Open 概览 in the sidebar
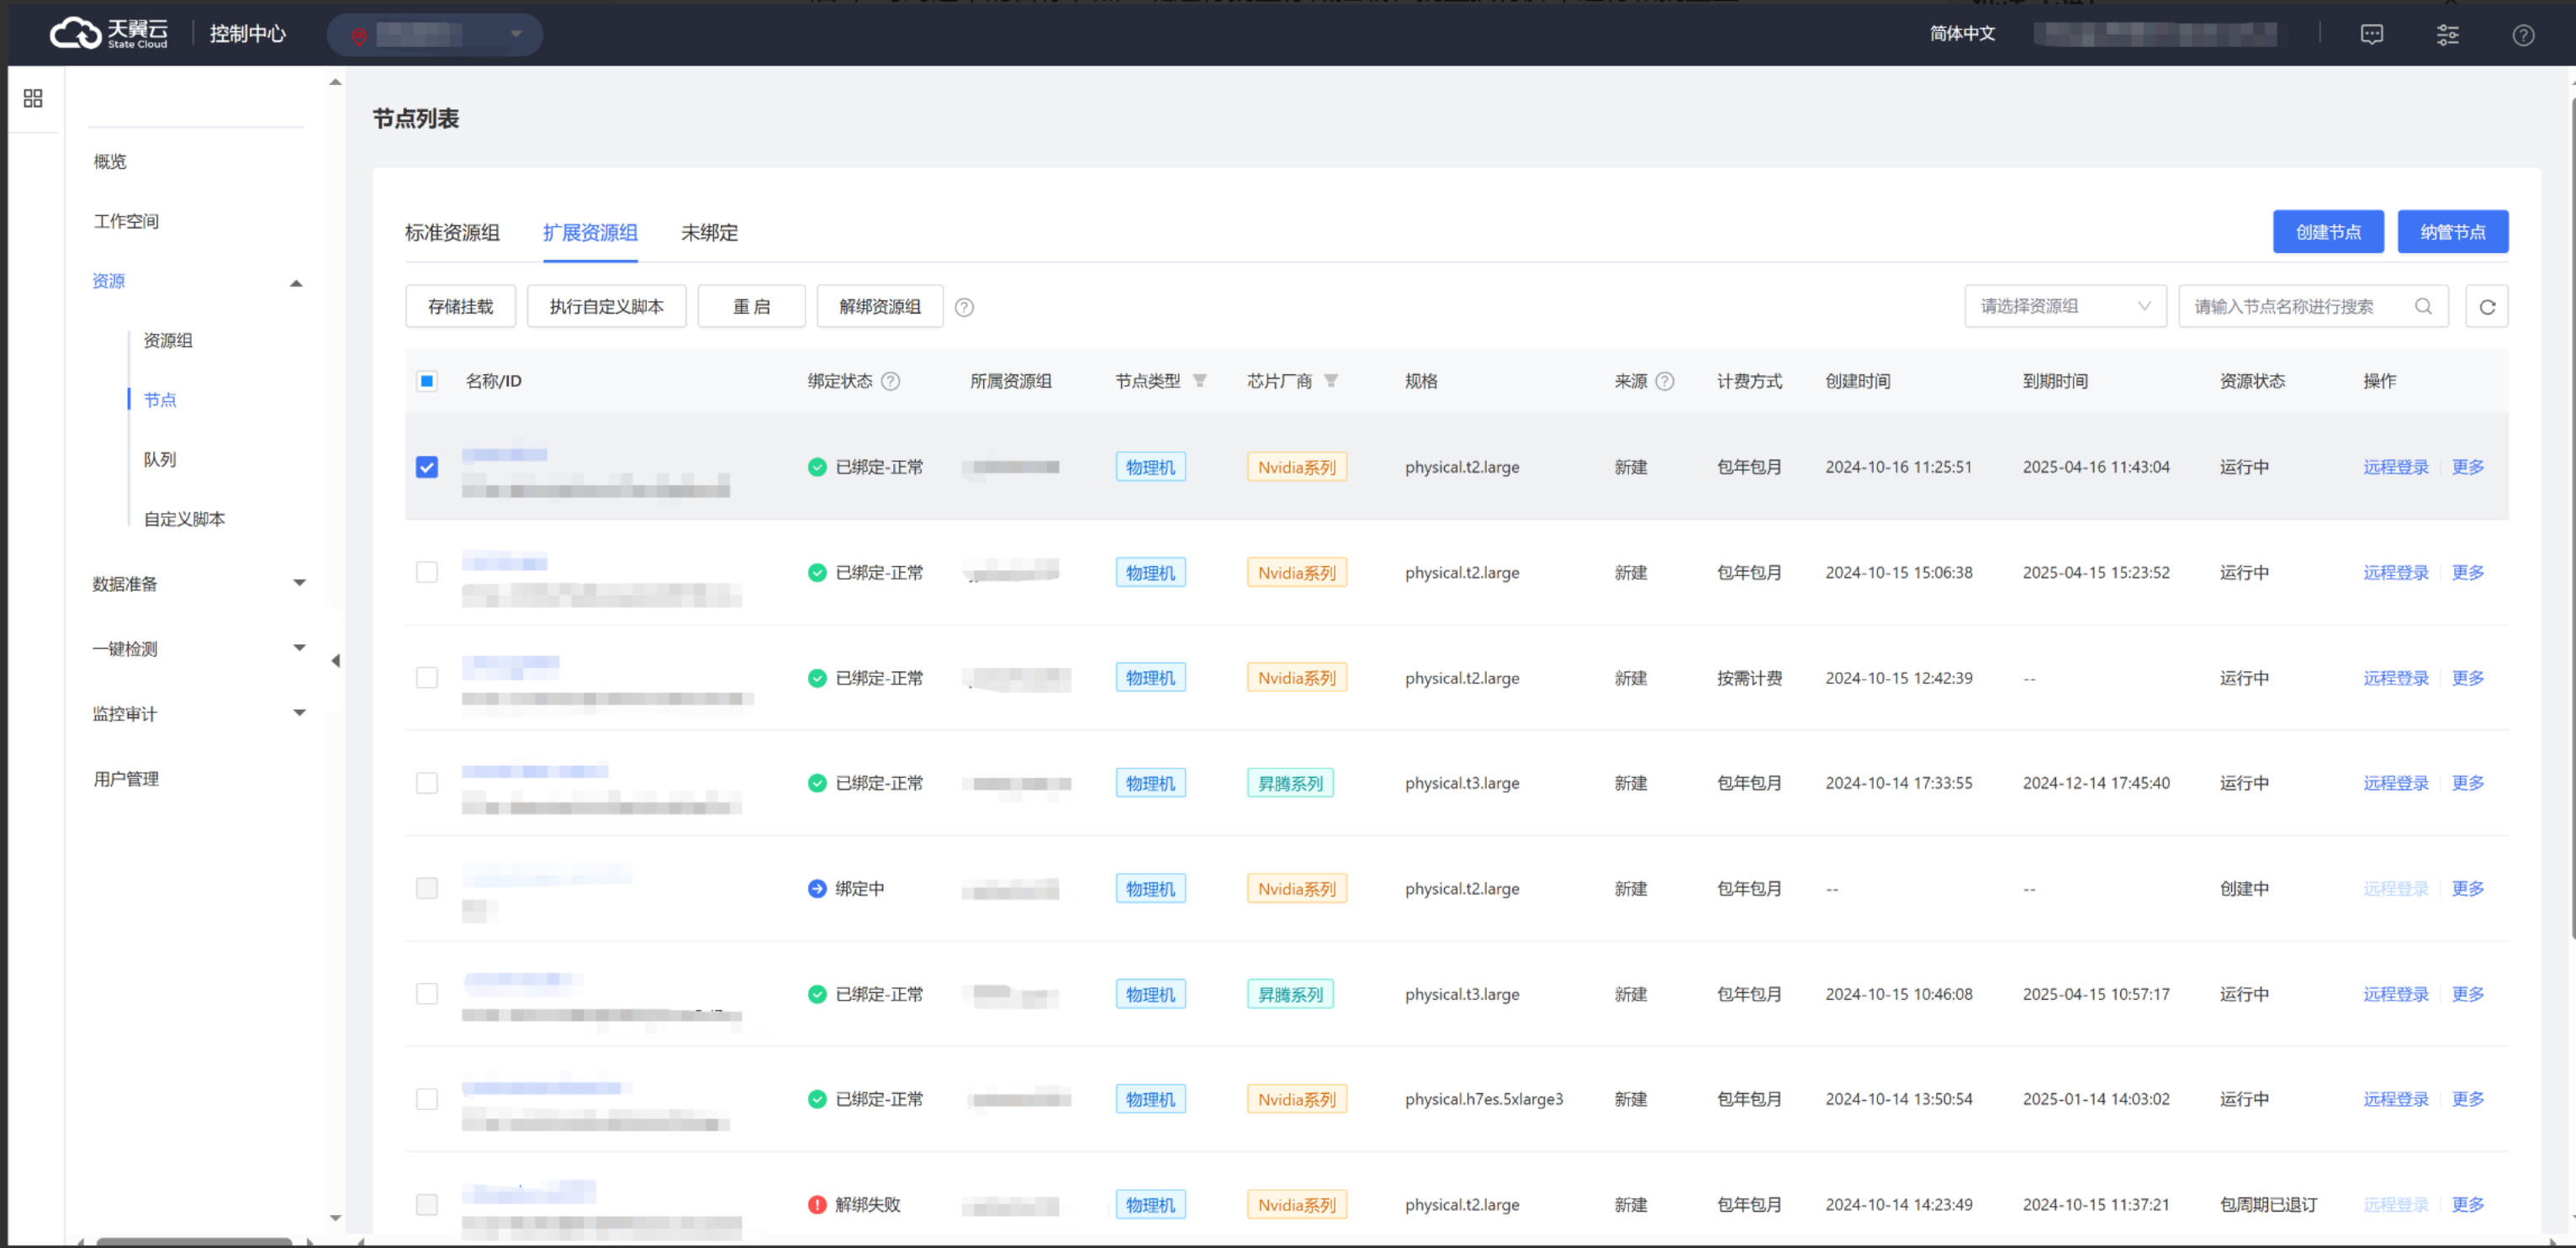 coord(110,161)
